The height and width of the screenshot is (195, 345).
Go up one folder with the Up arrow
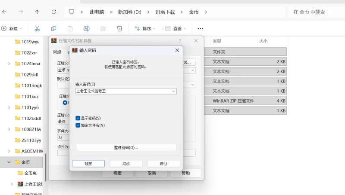(x=37, y=12)
